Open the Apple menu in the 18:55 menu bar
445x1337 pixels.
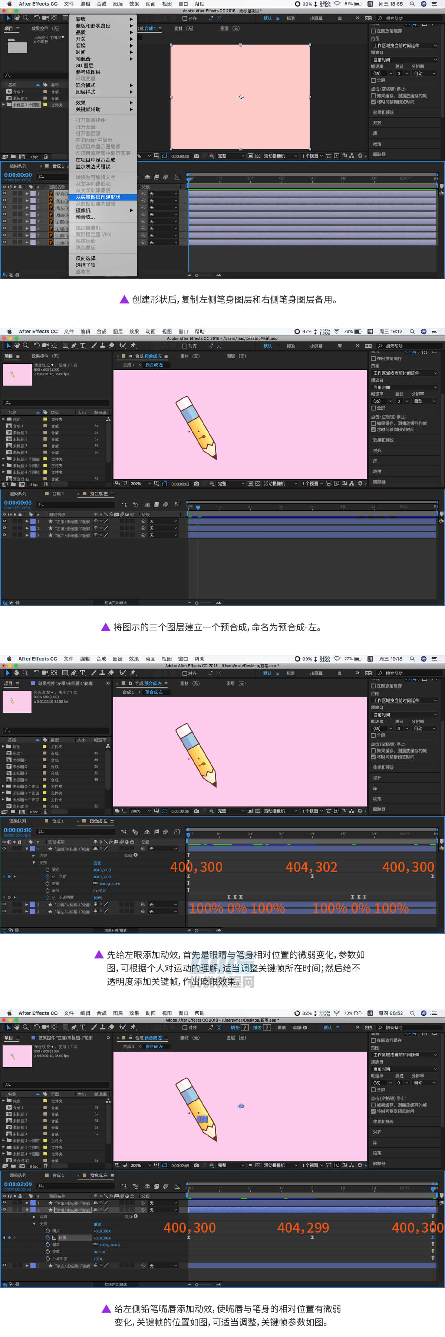9,4
